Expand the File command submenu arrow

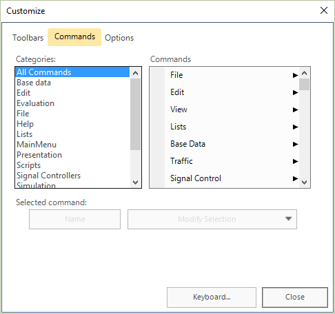[295, 75]
